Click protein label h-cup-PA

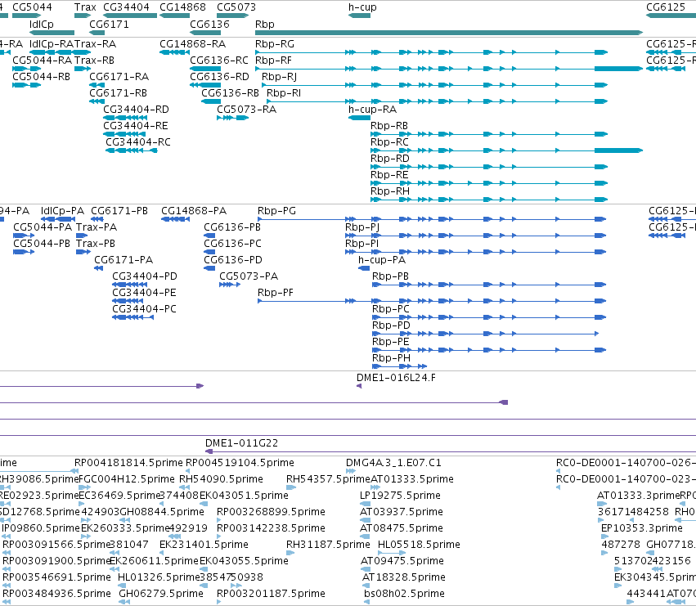[382, 260]
